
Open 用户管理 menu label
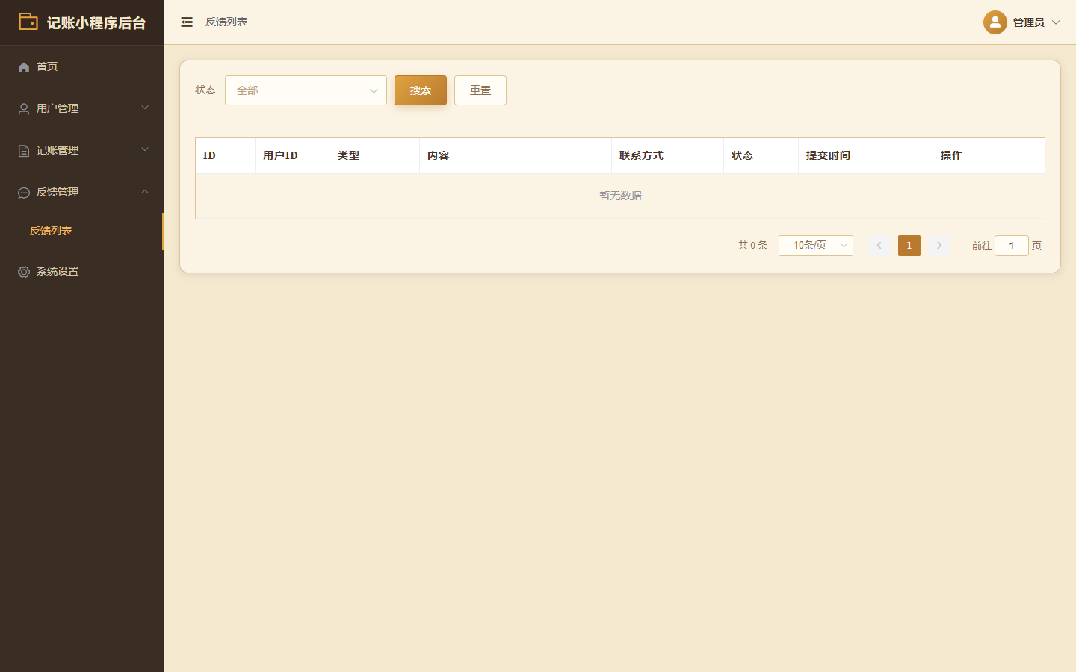pyautogui.click(x=58, y=108)
